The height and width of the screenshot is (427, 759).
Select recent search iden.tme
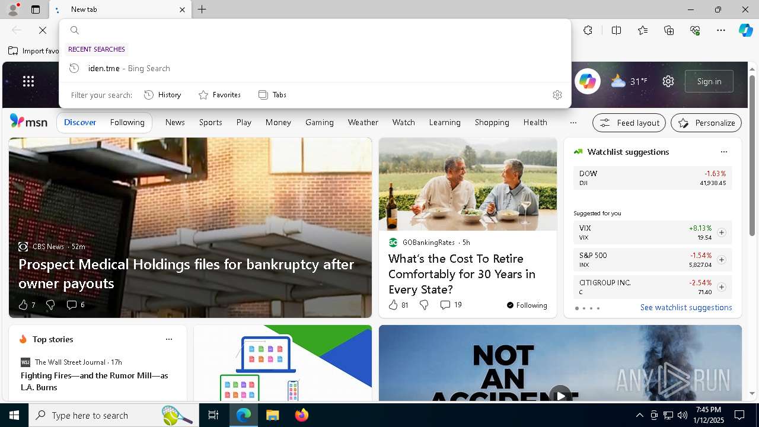tap(315, 68)
